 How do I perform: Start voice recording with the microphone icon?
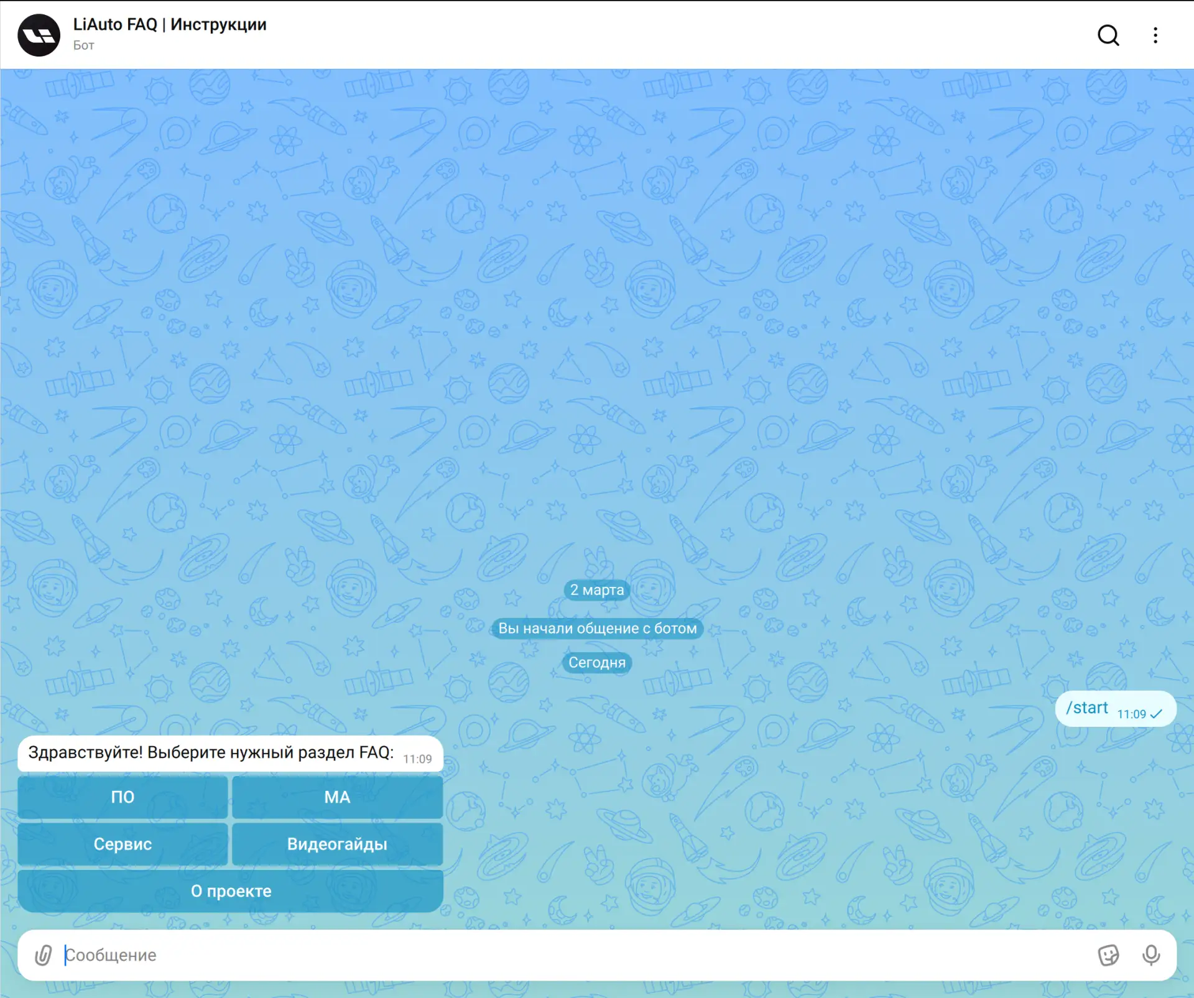[1151, 955]
